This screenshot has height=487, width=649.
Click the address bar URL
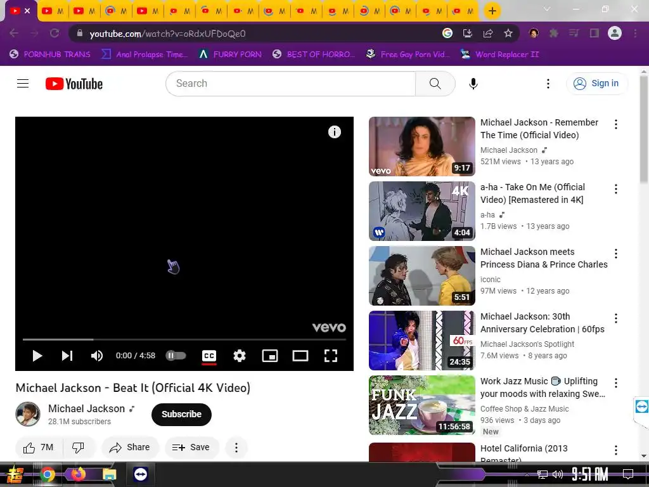[167, 34]
